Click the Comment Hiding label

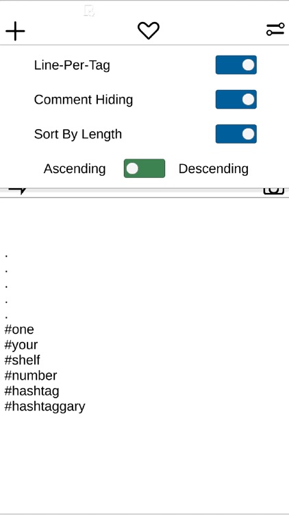[x=84, y=100]
